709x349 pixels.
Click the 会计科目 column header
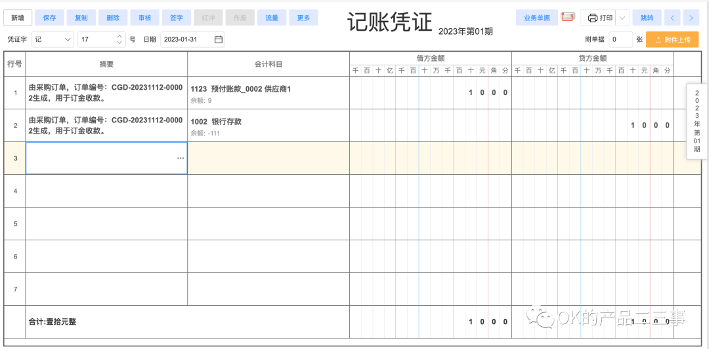[x=269, y=64]
